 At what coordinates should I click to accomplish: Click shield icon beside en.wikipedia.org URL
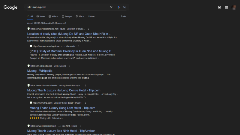coord(28,66)
